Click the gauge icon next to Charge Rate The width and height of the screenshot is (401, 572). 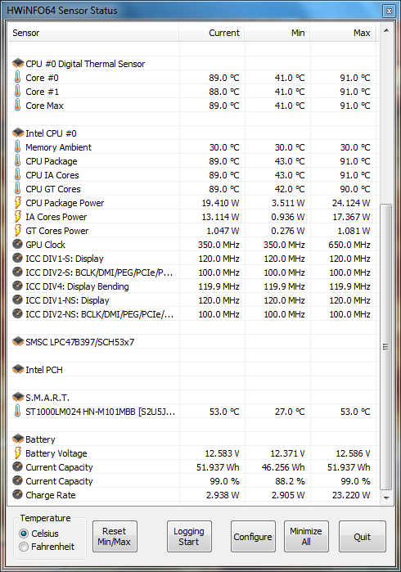click(x=17, y=494)
